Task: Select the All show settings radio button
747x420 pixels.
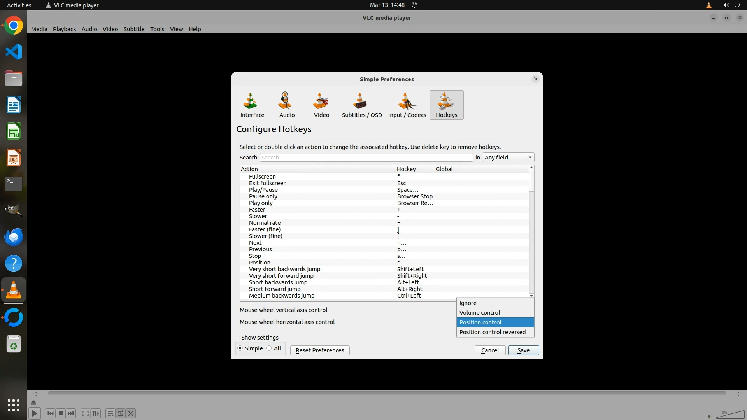Action: [269, 348]
